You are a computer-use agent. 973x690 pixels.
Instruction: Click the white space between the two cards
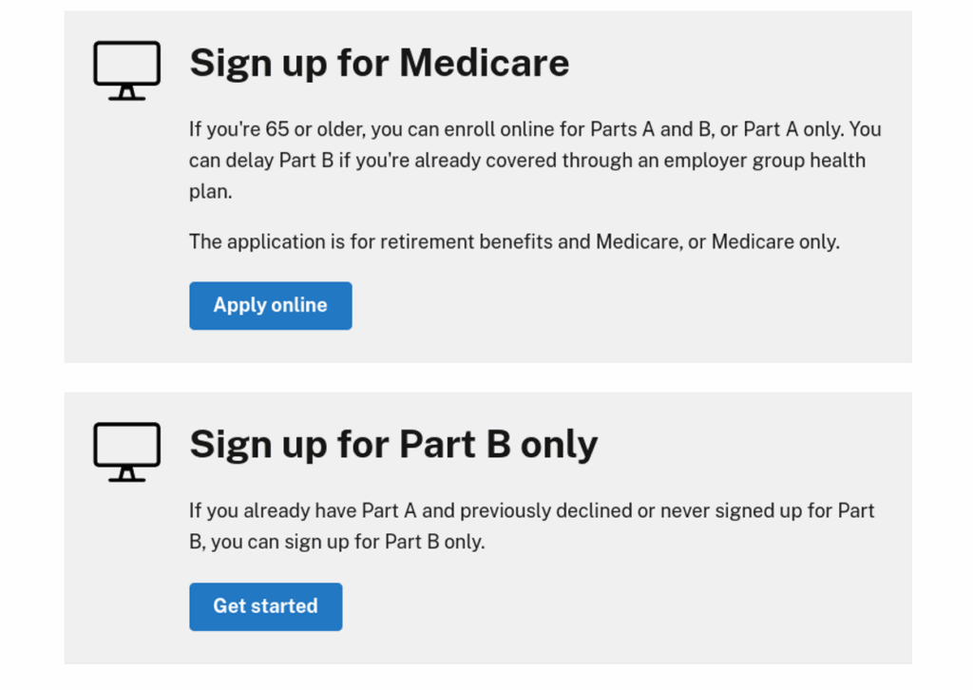click(x=486, y=376)
